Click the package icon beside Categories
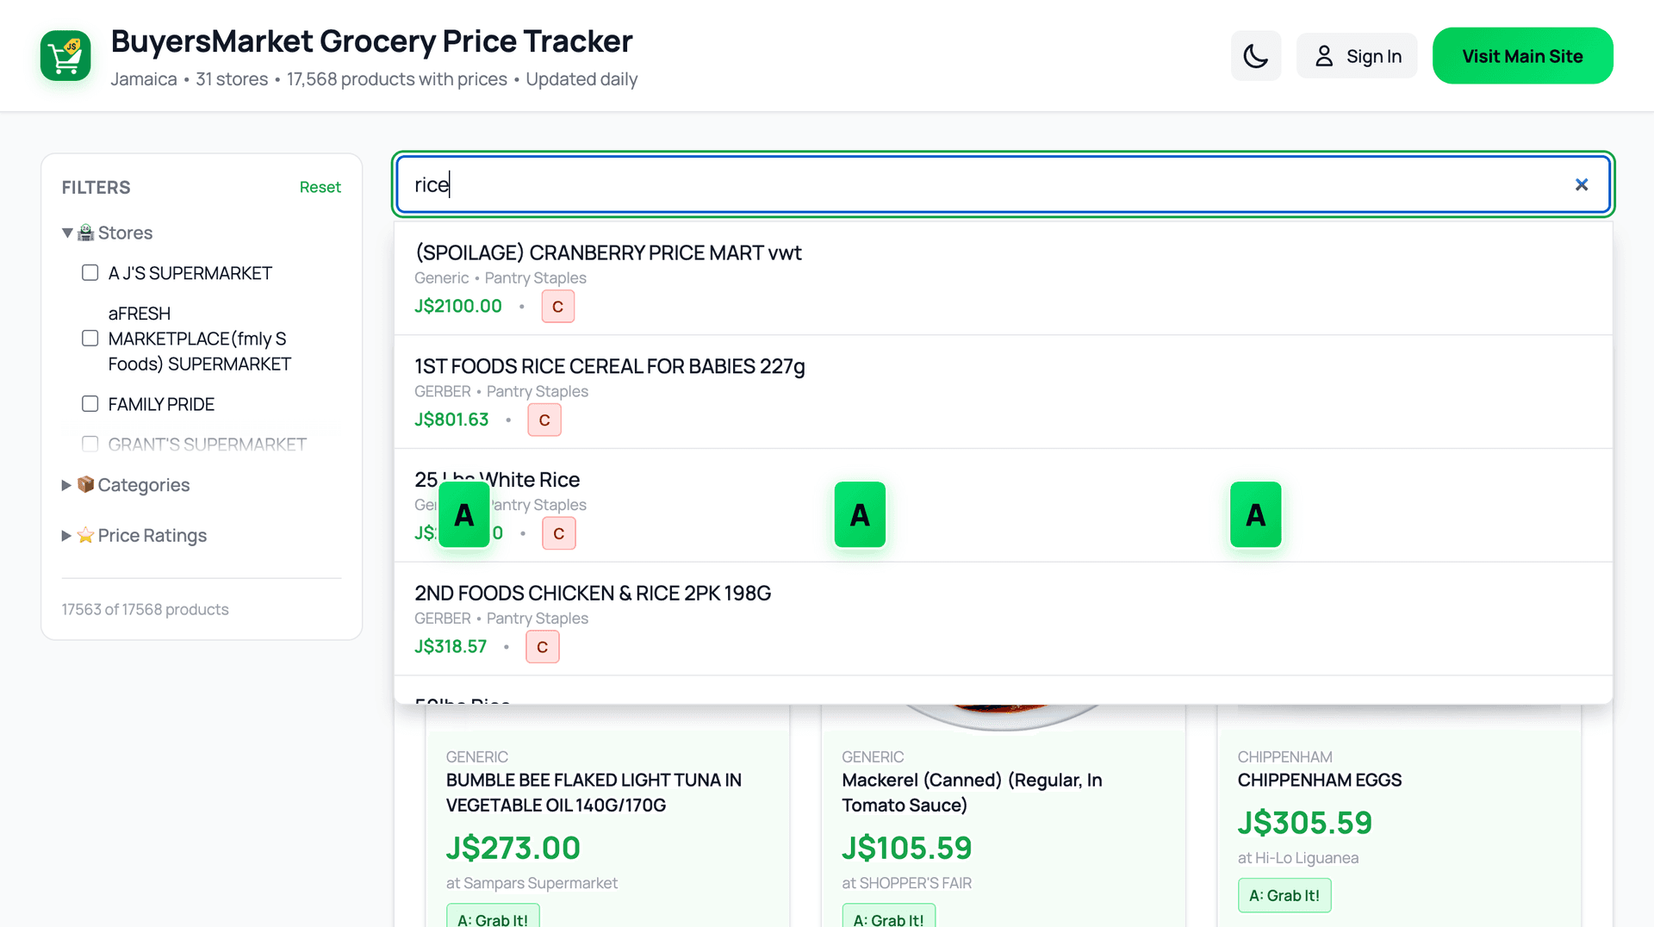 [x=85, y=484]
